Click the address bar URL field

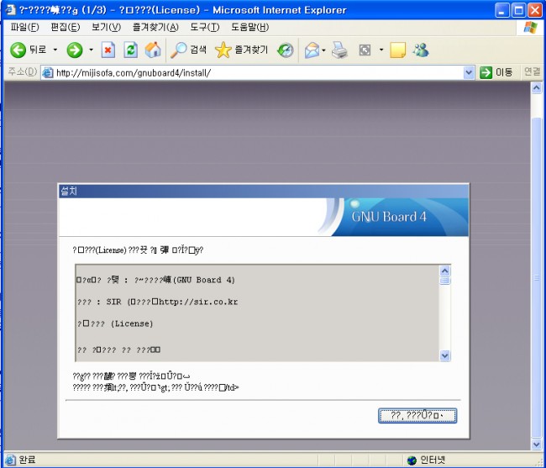252,72
